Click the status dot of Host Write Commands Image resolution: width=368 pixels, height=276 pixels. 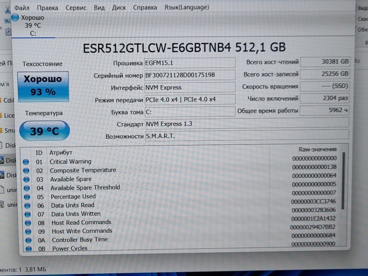pos(28,231)
